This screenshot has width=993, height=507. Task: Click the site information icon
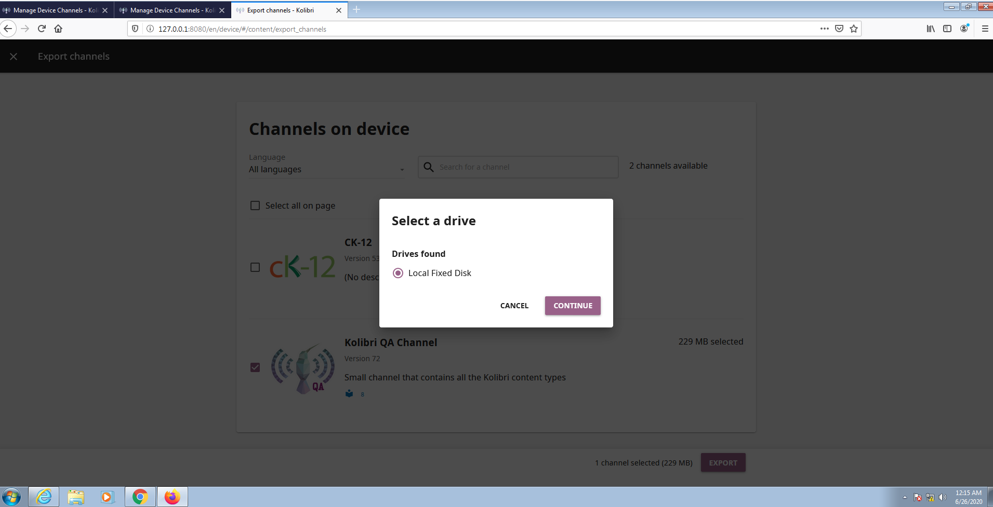150,29
